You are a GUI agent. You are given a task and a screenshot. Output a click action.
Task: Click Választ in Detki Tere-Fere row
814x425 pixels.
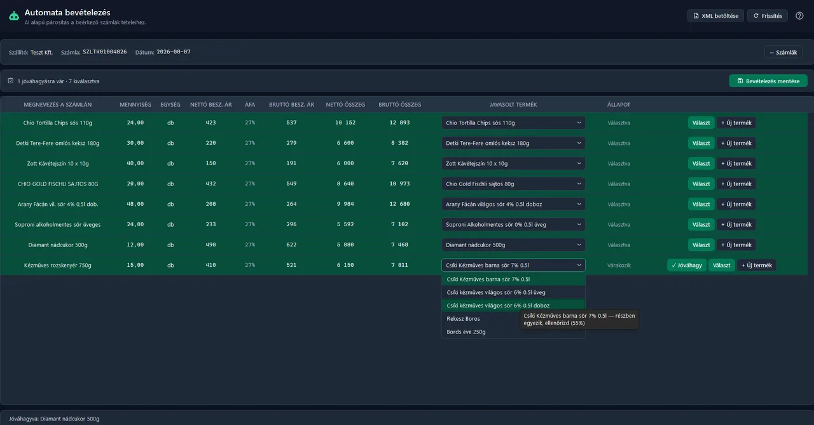point(701,143)
